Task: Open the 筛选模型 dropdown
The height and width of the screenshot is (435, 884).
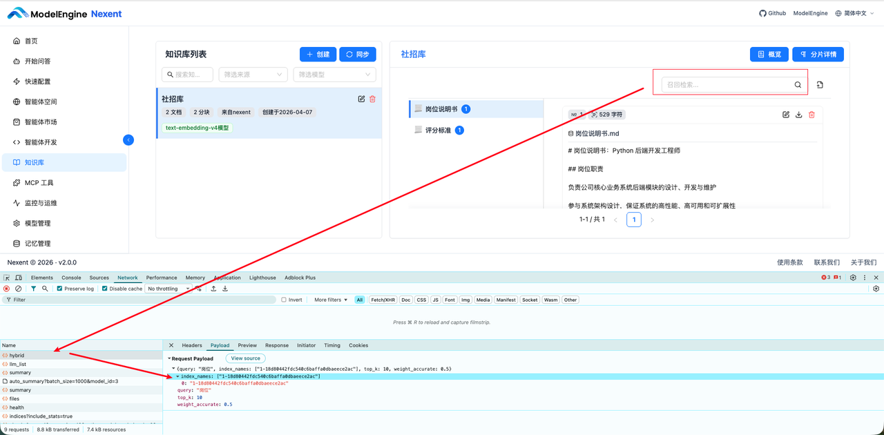Action: (x=334, y=75)
